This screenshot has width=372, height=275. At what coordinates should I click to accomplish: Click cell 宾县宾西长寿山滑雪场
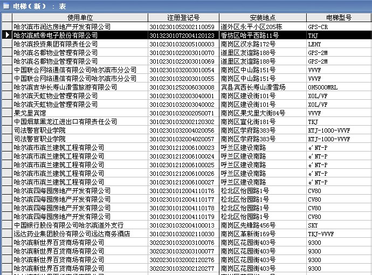tap(263, 87)
